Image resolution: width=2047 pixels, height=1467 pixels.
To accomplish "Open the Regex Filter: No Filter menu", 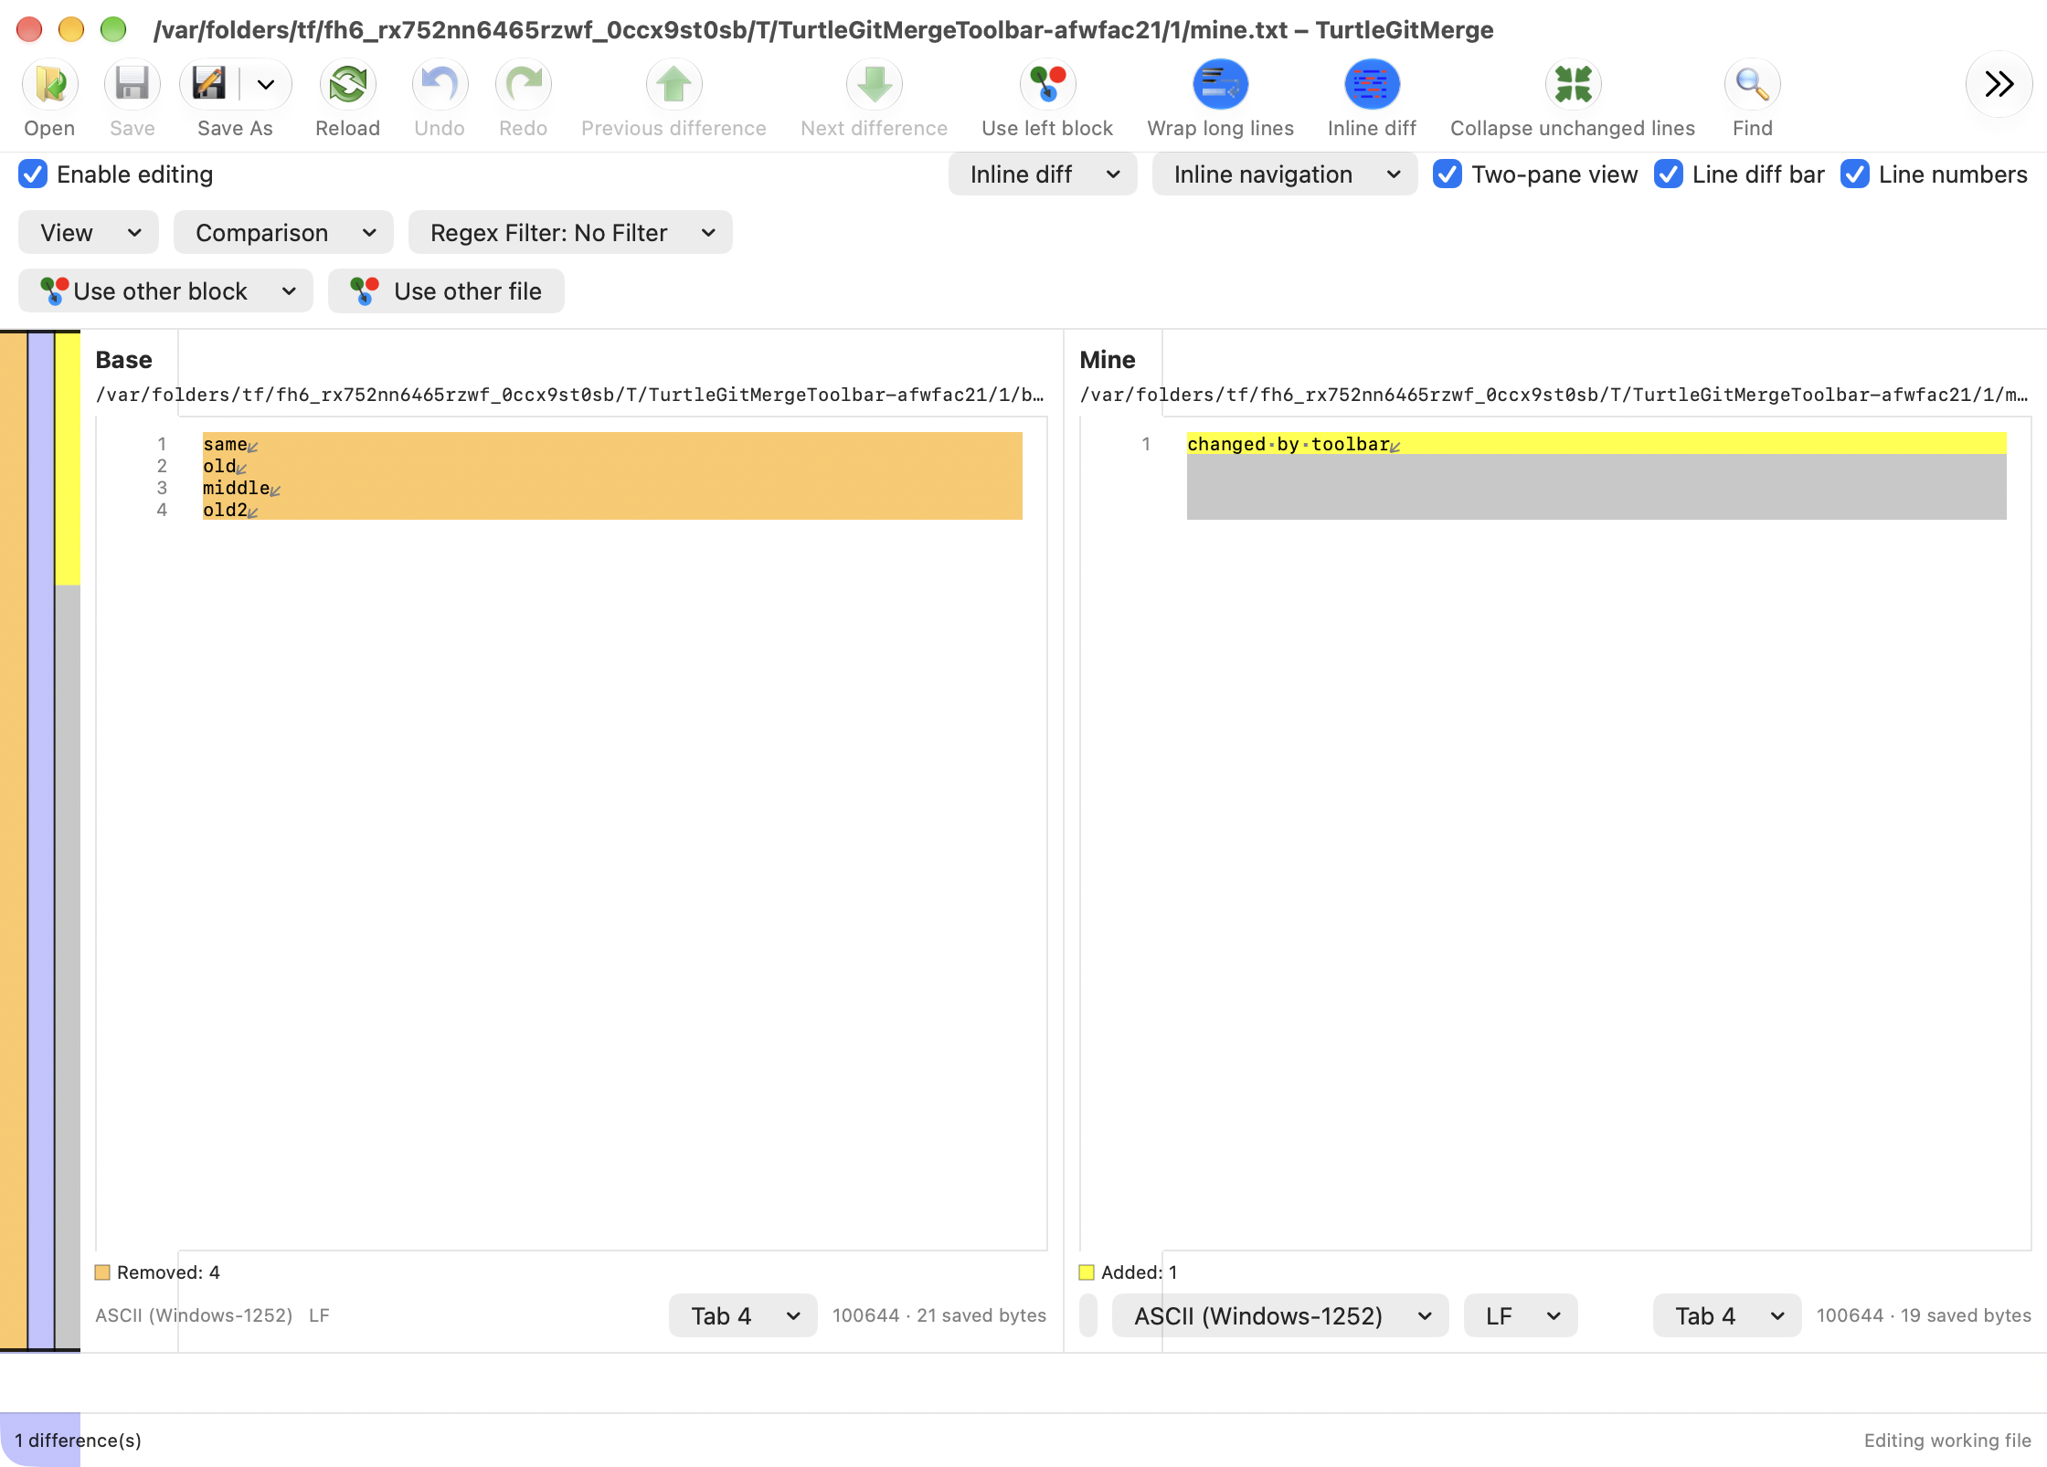I will [570, 232].
